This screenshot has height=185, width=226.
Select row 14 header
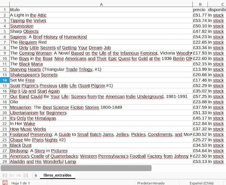(x=5, y=80)
